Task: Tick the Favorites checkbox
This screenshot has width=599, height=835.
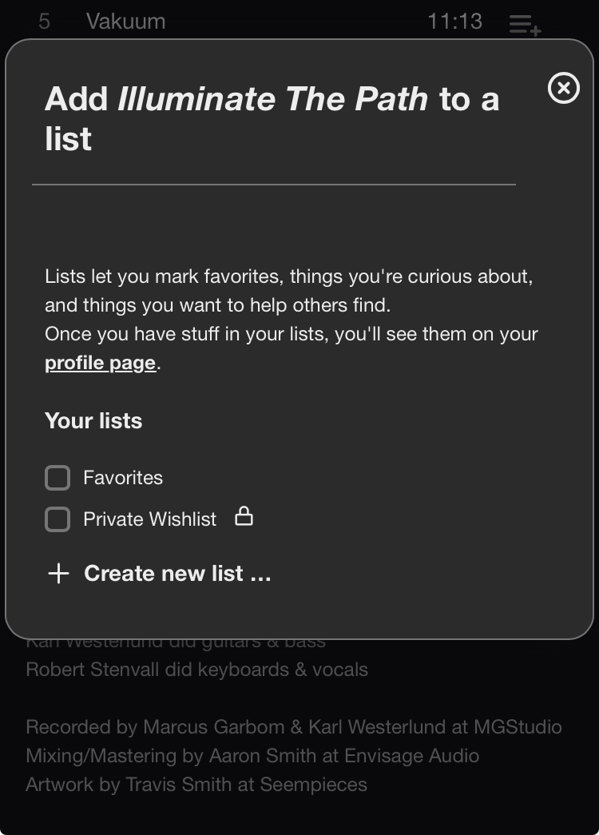Action: (58, 478)
